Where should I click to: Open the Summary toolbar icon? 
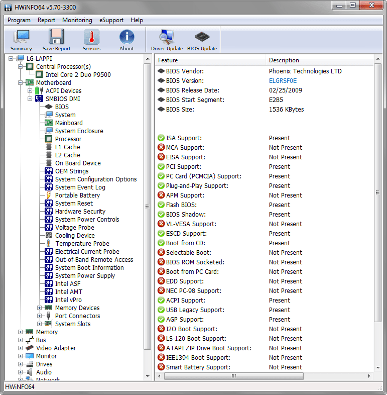[x=21, y=40]
